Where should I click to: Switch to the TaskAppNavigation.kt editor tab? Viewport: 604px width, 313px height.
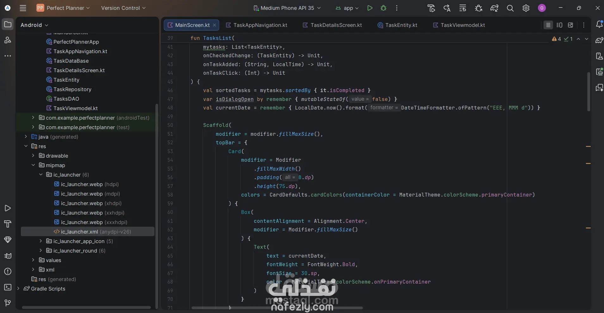pos(257,25)
